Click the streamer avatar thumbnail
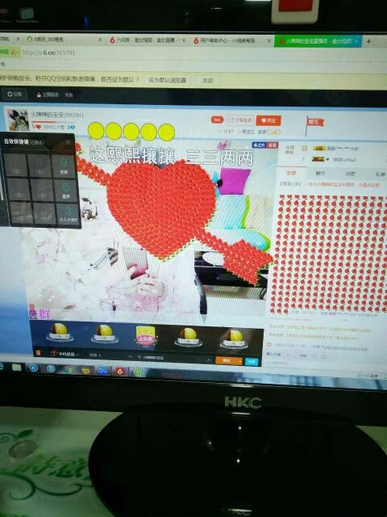 pos(18,120)
